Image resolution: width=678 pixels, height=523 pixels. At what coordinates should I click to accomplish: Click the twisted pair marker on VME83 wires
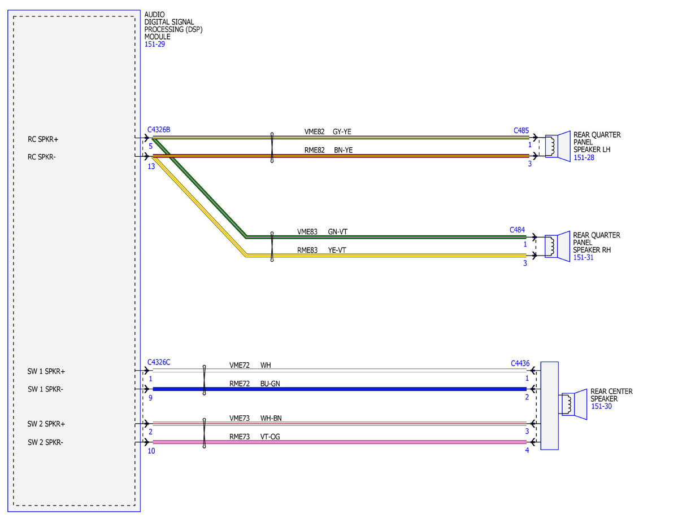click(x=272, y=247)
